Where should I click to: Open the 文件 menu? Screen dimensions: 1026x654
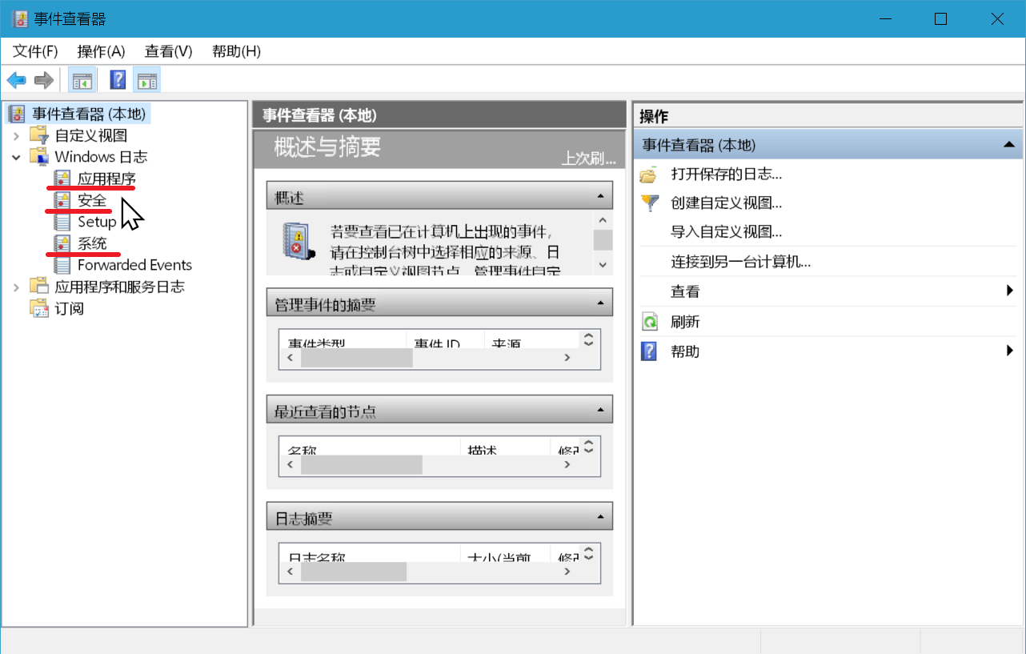(33, 50)
